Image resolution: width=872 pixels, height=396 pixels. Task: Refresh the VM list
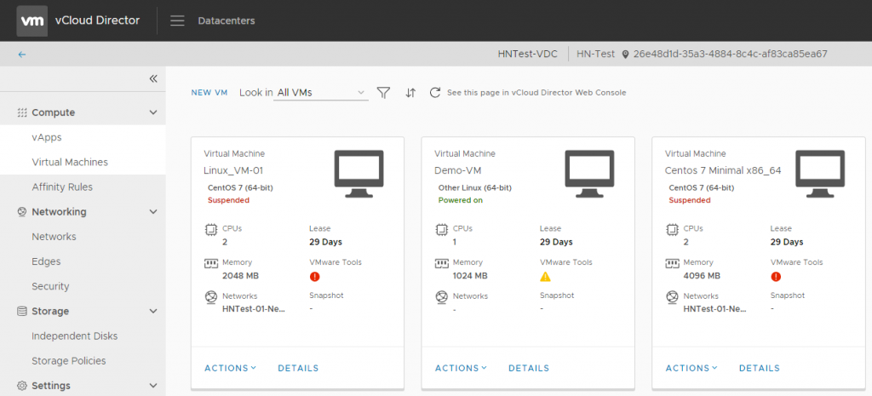click(x=435, y=92)
